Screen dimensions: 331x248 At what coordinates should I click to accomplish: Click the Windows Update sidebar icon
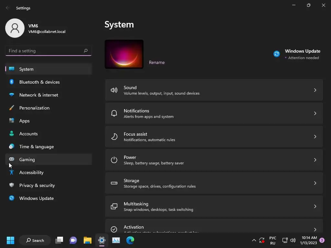point(12,198)
